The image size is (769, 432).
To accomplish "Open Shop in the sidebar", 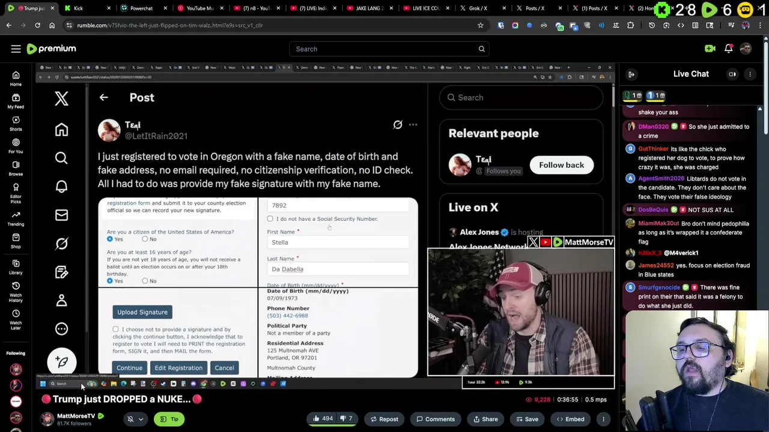I will [x=16, y=241].
